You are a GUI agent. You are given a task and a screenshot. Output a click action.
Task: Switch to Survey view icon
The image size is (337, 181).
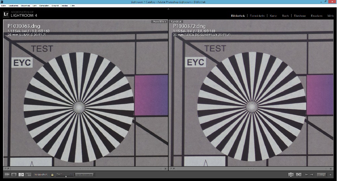[28, 175]
